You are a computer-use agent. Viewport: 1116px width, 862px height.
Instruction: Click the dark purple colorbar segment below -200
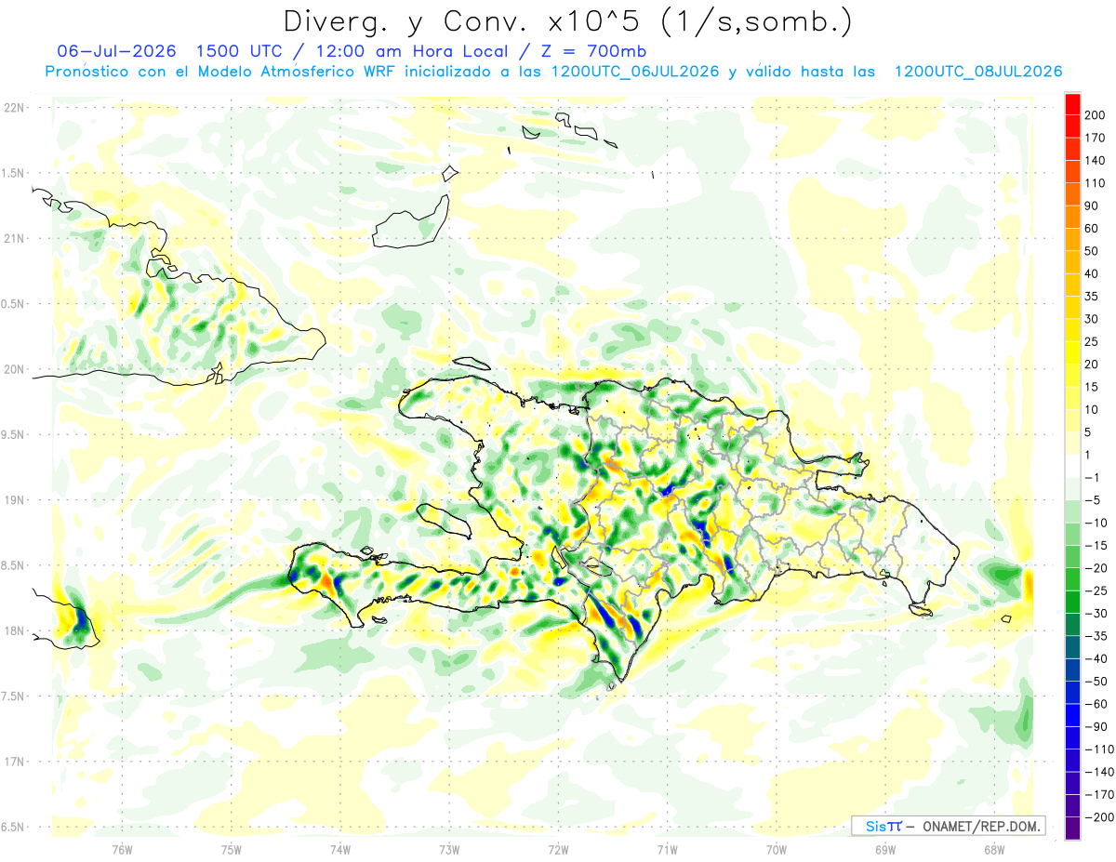[x=1072, y=828]
